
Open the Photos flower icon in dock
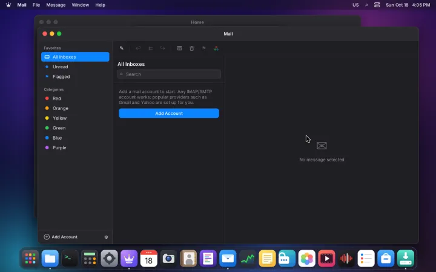306,259
